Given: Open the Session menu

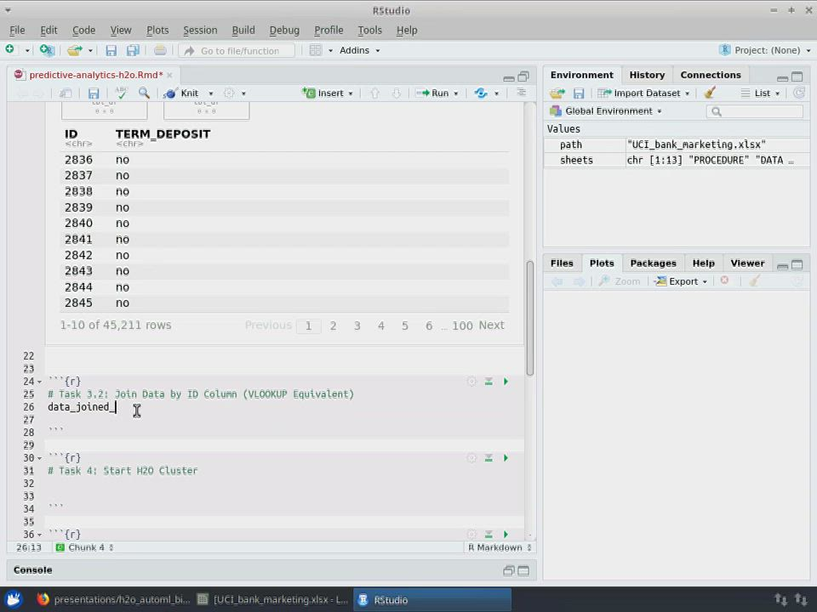Looking at the screenshot, I should click(x=200, y=31).
